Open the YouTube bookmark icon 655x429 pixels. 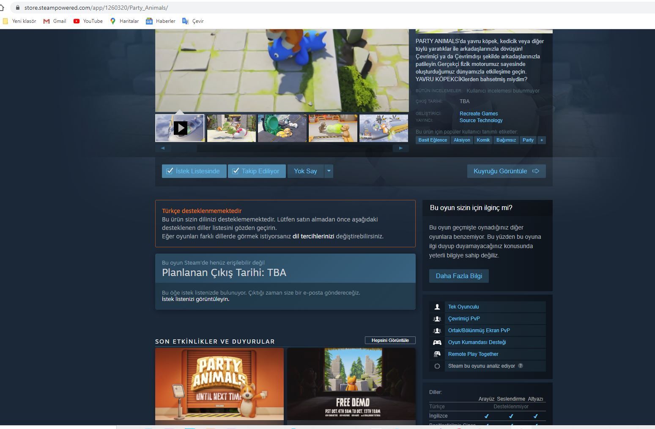click(x=77, y=21)
